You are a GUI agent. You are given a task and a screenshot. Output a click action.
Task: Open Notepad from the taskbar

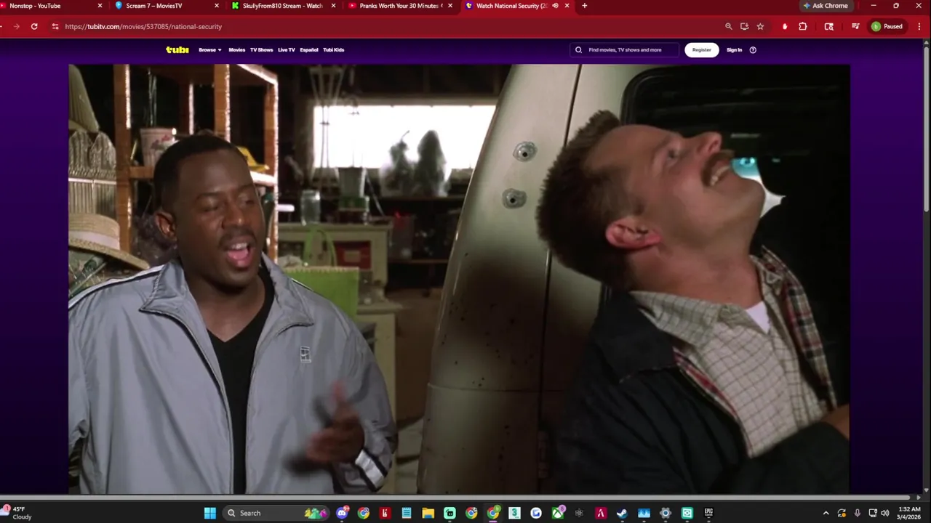tap(407, 514)
